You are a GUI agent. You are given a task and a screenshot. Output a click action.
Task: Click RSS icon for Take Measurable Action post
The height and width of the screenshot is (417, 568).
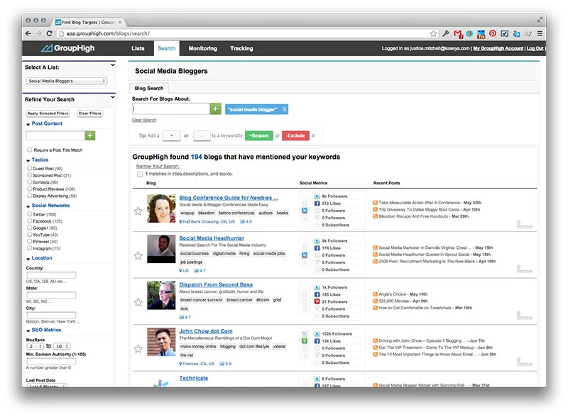pyautogui.click(x=376, y=203)
